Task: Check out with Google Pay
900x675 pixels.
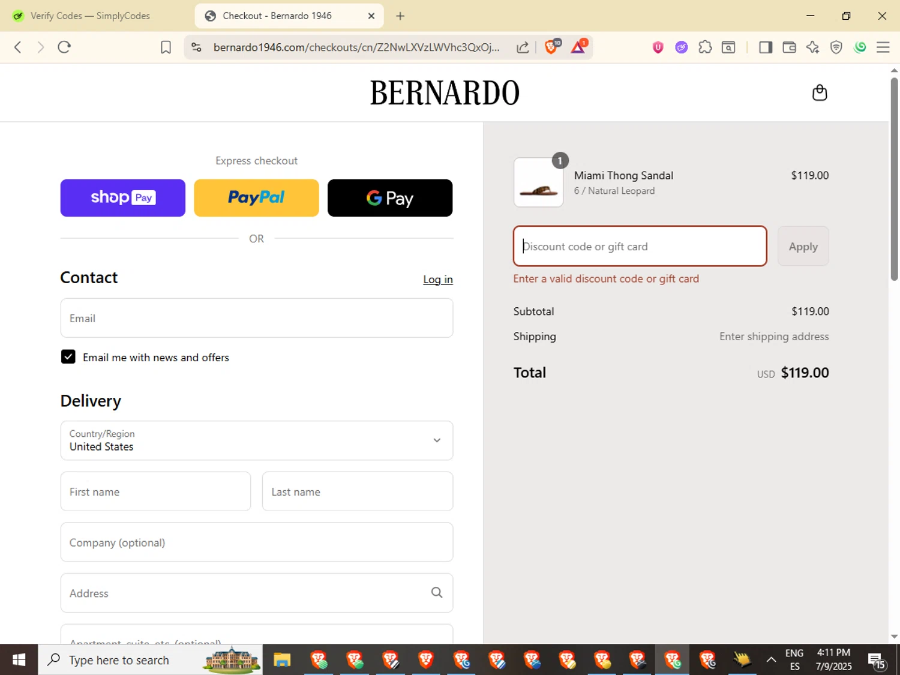Action: tap(390, 198)
